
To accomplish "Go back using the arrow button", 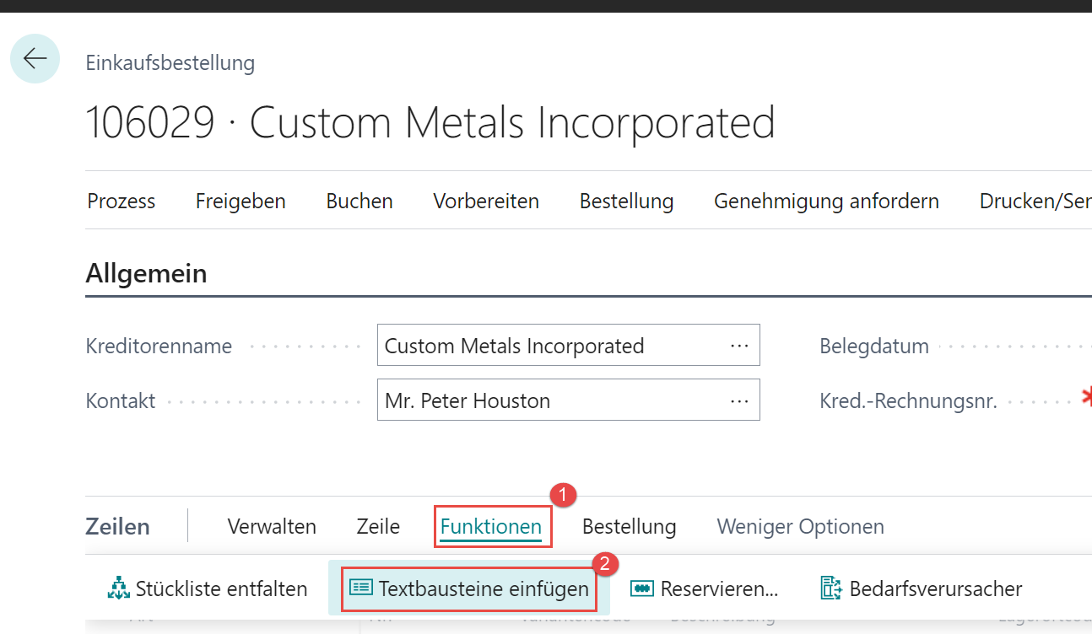I will 35,58.
